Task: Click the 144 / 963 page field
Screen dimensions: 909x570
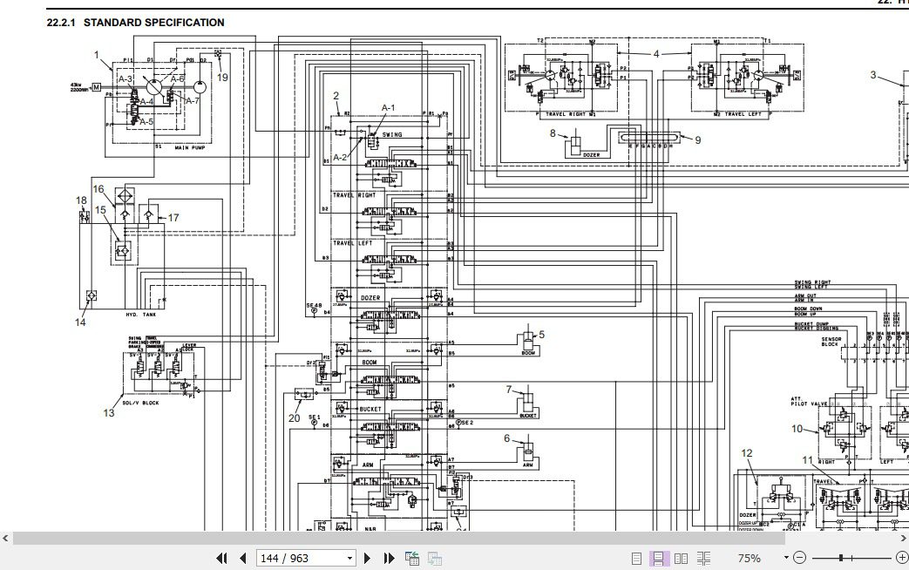Action: click(x=301, y=559)
